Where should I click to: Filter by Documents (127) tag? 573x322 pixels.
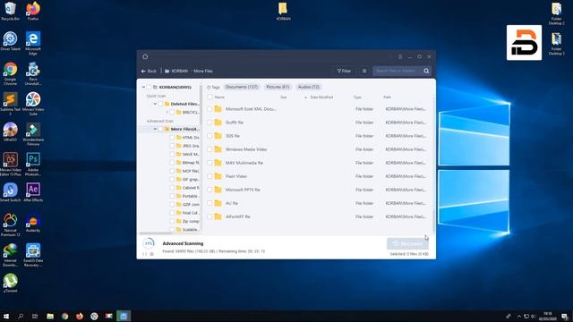click(x=242, y=87)
